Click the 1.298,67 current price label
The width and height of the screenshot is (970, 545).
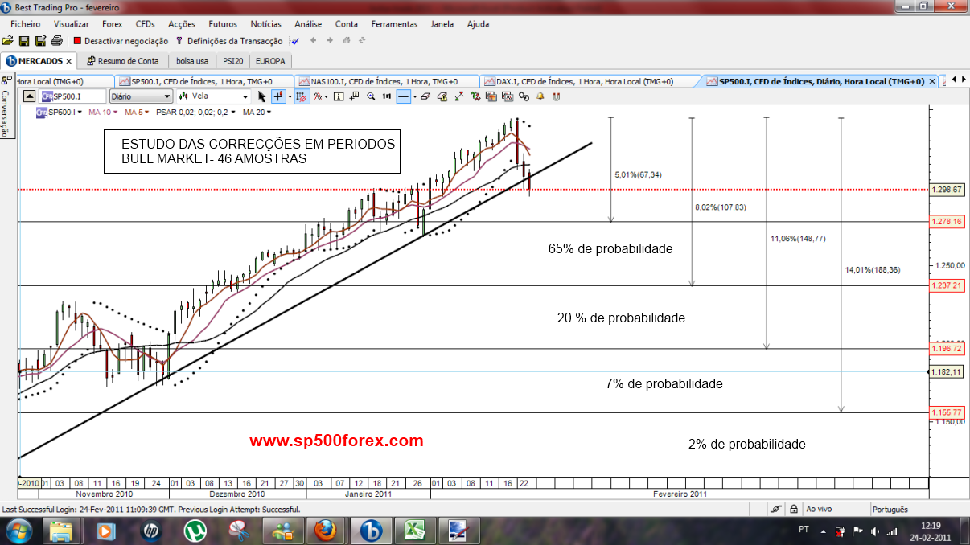point(947,190)
